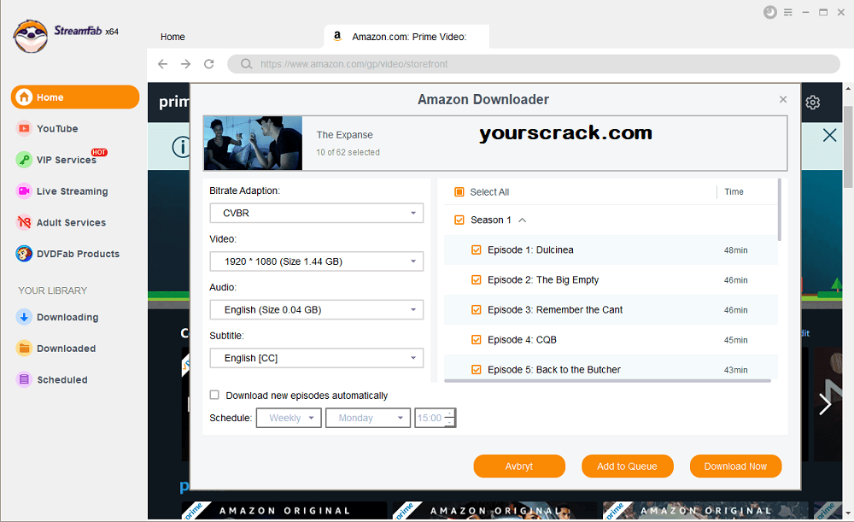Open DVDFab Products in sidebar
This screenshot has height=522, width=854.
coord(78,254)
